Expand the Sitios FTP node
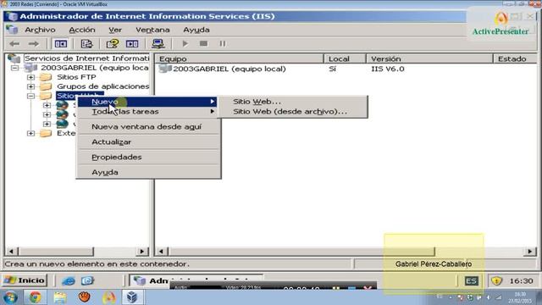This screenshot has height=305, width=542. [x=30, y=77]
